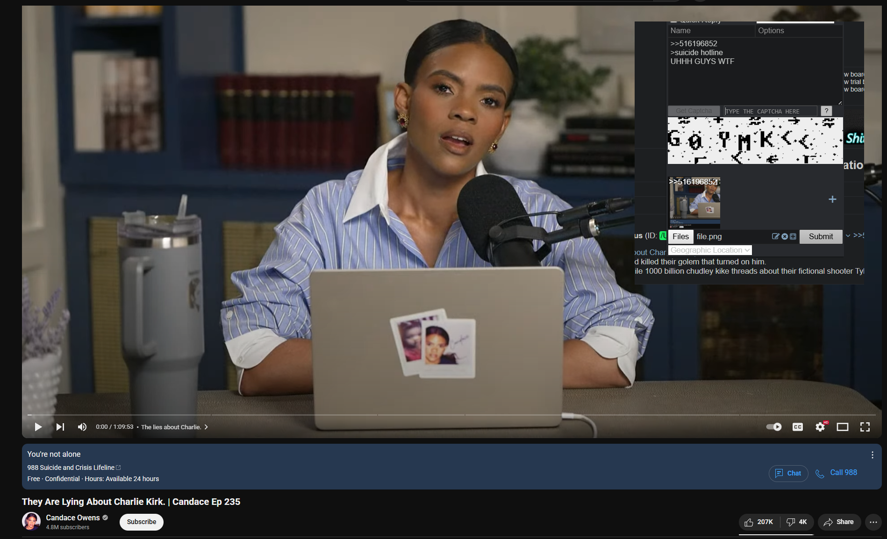Subscribe to Candace Owens
Screen dimensions: 887x539
pyautogui.click(x=142, y=522)
